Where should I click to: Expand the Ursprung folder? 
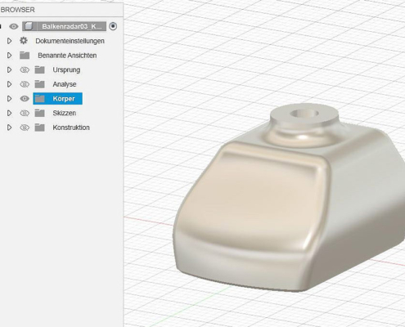[x=9, y=69]
